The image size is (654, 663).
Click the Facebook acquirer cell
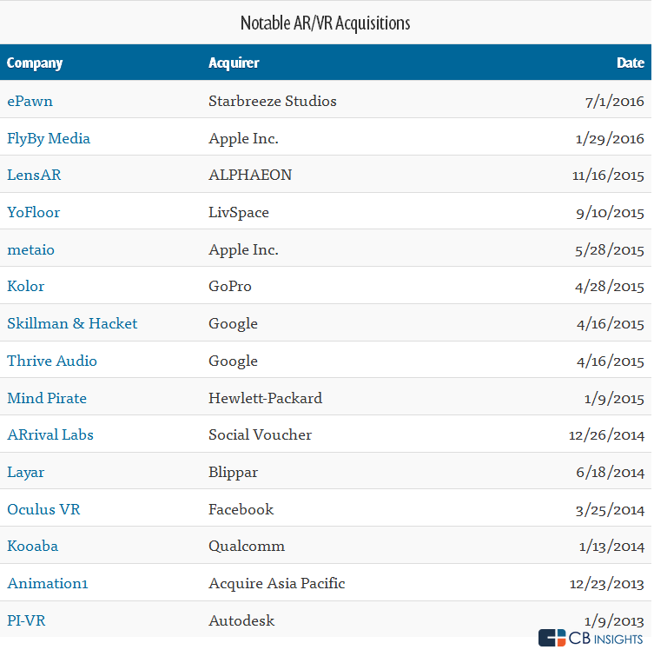pos(241,509)
